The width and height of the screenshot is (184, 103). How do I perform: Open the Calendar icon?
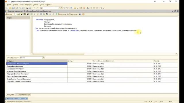point(84,8)
